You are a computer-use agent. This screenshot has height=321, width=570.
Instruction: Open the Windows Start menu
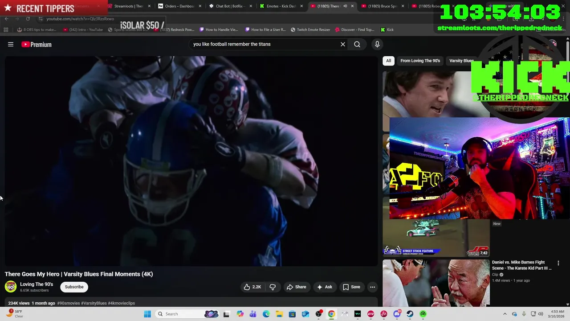pyautogui.click(x=147, y=314)
